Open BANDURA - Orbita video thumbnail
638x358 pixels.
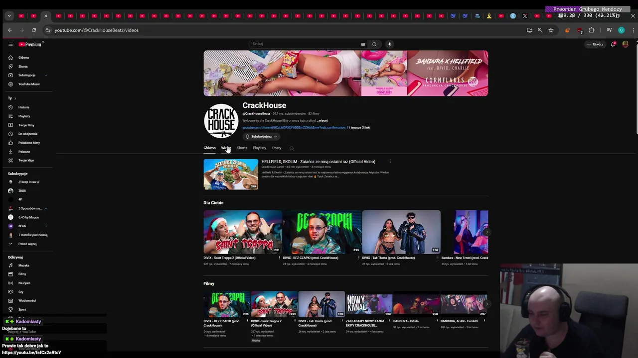click(x=416, y=304)
